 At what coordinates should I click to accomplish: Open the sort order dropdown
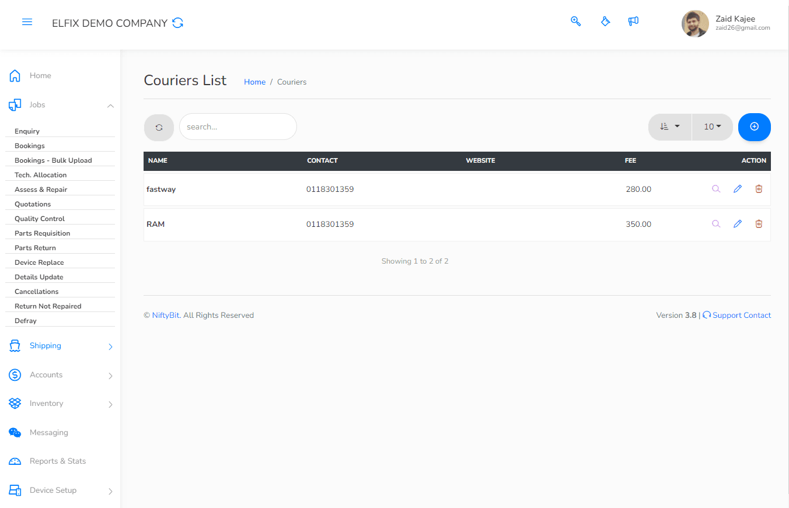tap(670, 127)
